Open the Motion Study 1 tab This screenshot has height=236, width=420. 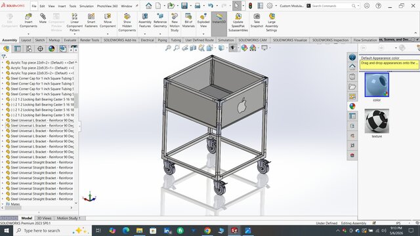click(x=68, y=218)
